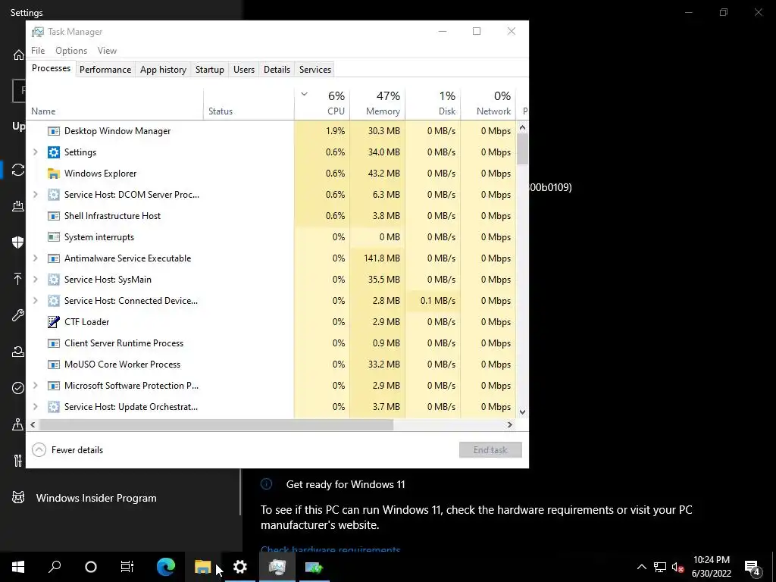The height and width of the screenshot is (582, 776).
Task: Click the Desktop Window Manager process icon
Action: (x=54, y=131)
